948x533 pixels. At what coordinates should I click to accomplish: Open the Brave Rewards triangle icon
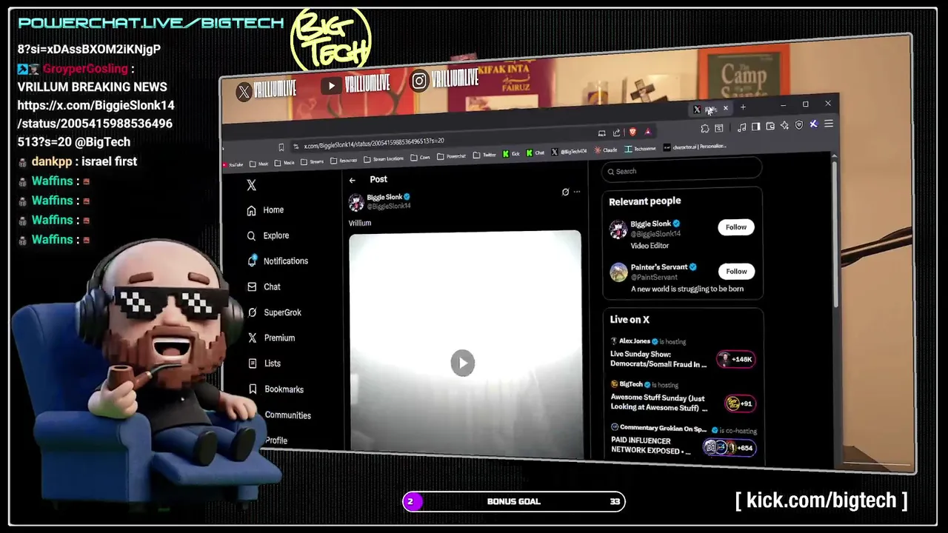coord(648,132)
